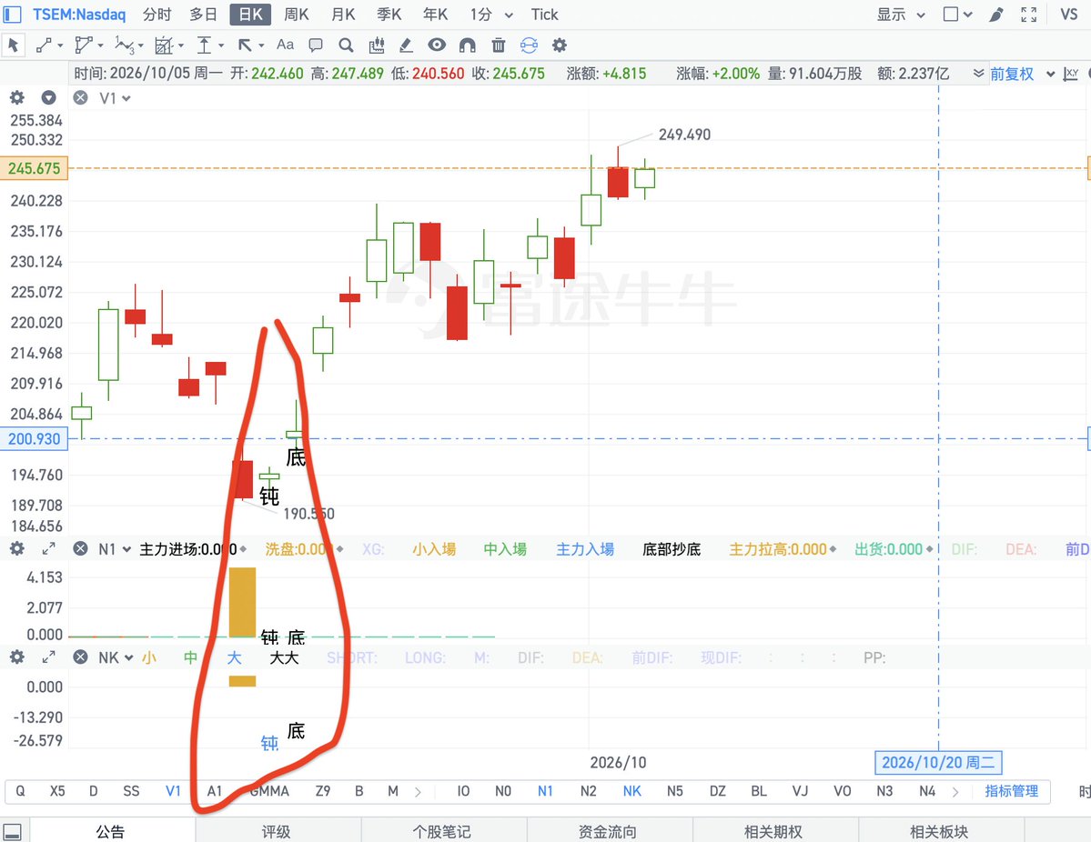
Task: Open the XY axis settings icon
Action: pyautogui.click(x=1071, y=74)
